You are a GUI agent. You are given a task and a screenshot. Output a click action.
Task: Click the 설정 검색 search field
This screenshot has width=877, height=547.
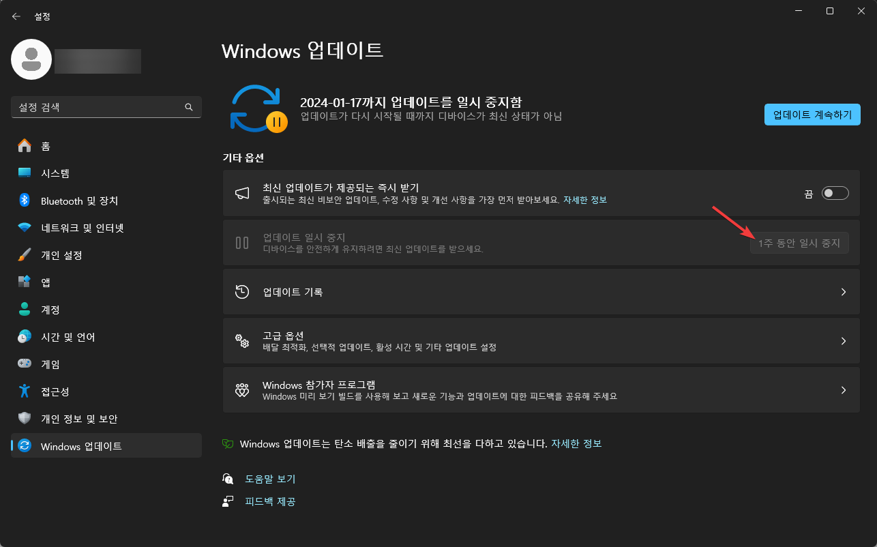tap(106, 108)
